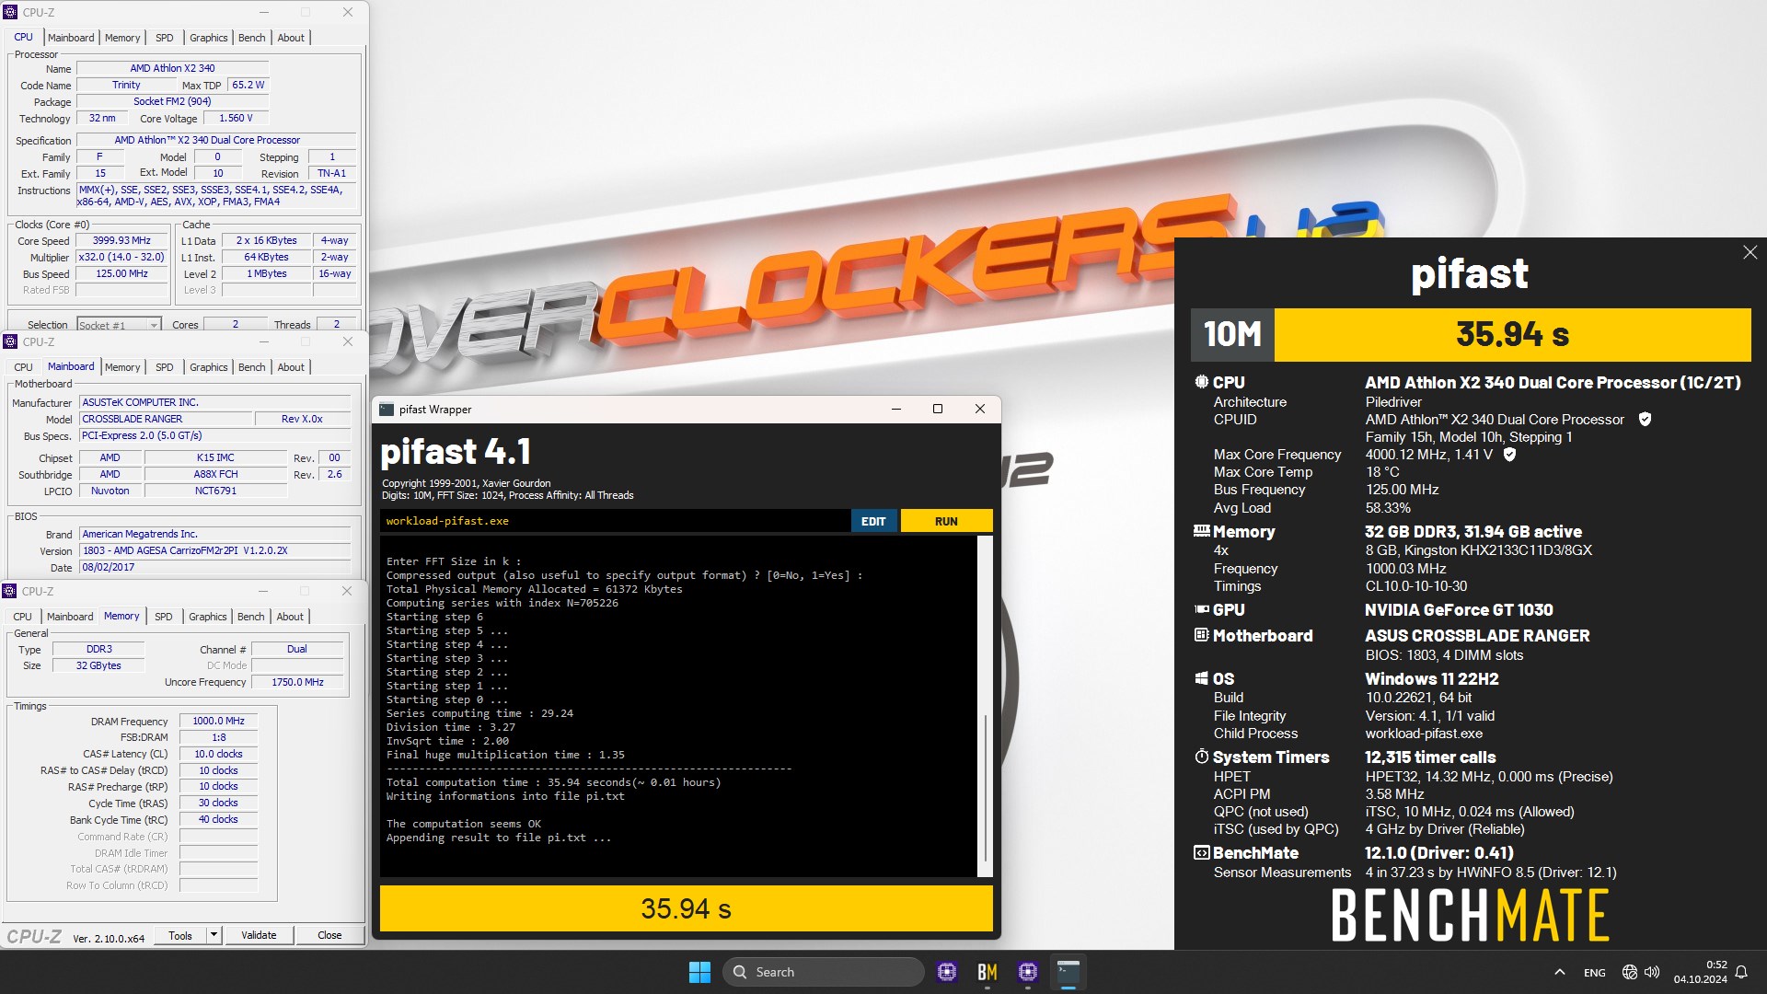The height and width of the screenshot is (994, 1767).
Task: Close the BenchMate pifast result panel
Action: (1750, 252)
